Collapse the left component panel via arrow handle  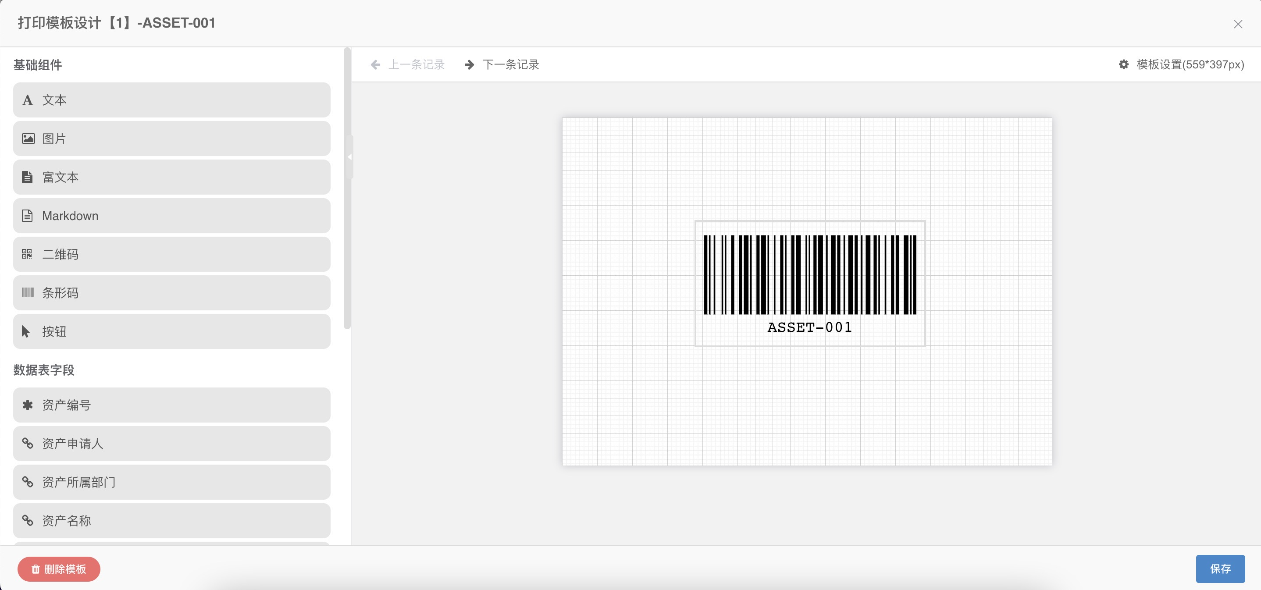(x=349, y=157)
